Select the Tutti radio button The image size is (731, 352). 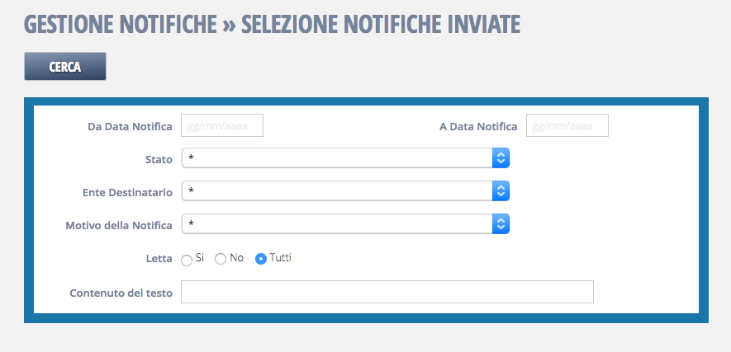pos(261,259)
